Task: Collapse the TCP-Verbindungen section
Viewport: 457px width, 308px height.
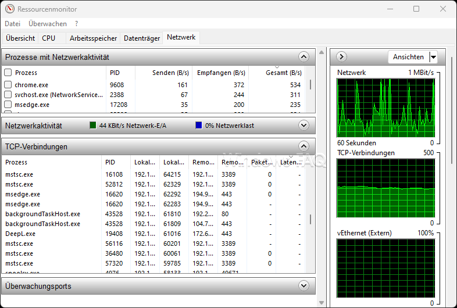Action: [x=304, y=146]
